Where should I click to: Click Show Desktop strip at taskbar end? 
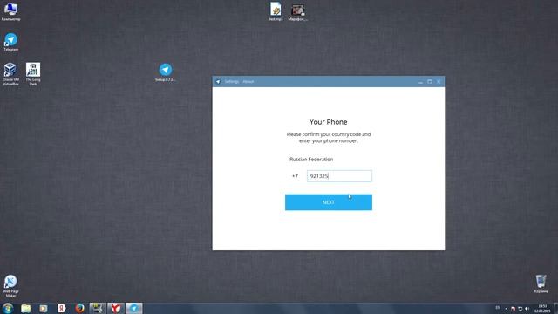[x=556, y=309]
